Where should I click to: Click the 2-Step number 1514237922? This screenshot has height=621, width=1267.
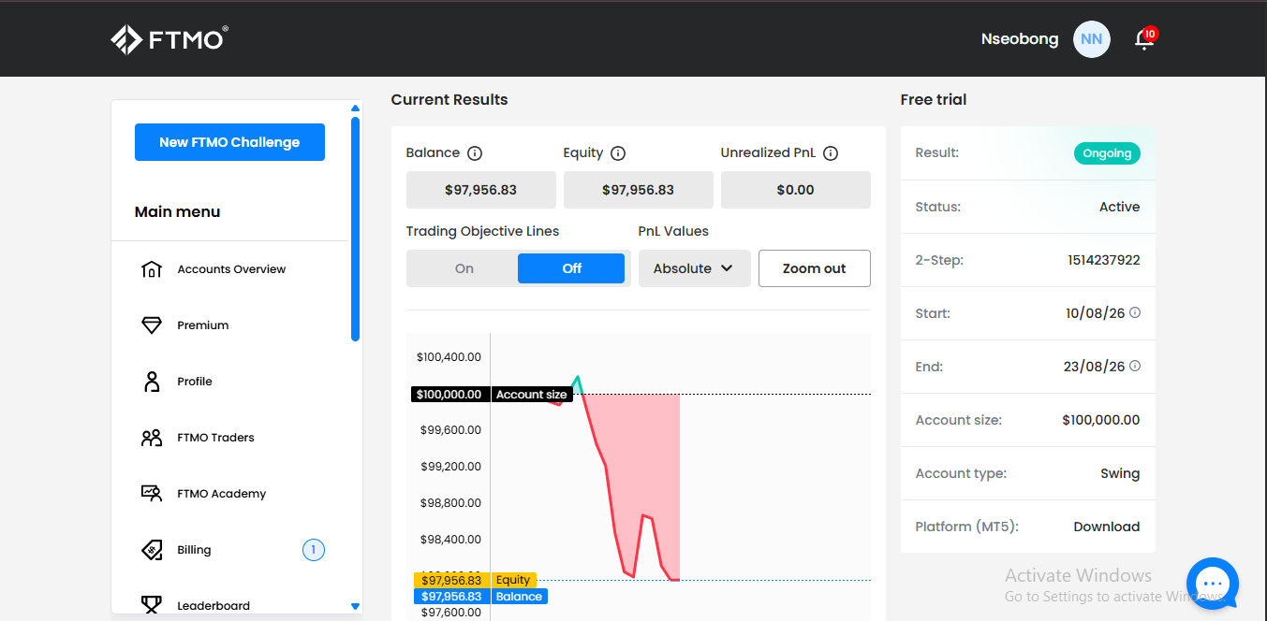(1104, 260)
